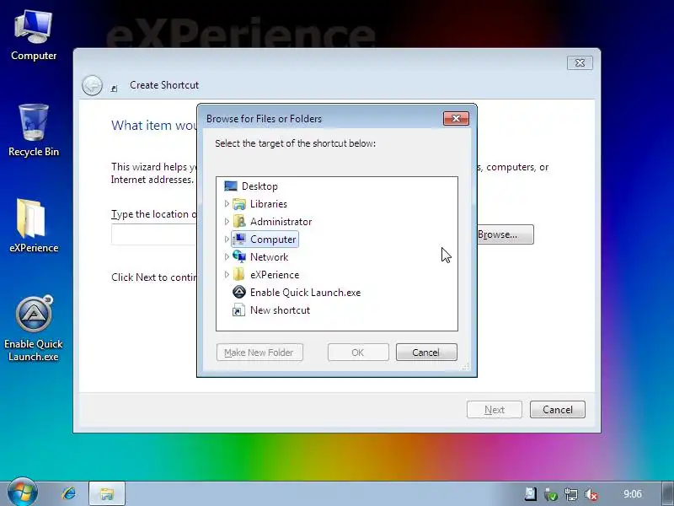Select Computer in the folder tree
Viewport: 674px width, 506px height.
pyautogui.click(x=273, y=240)
